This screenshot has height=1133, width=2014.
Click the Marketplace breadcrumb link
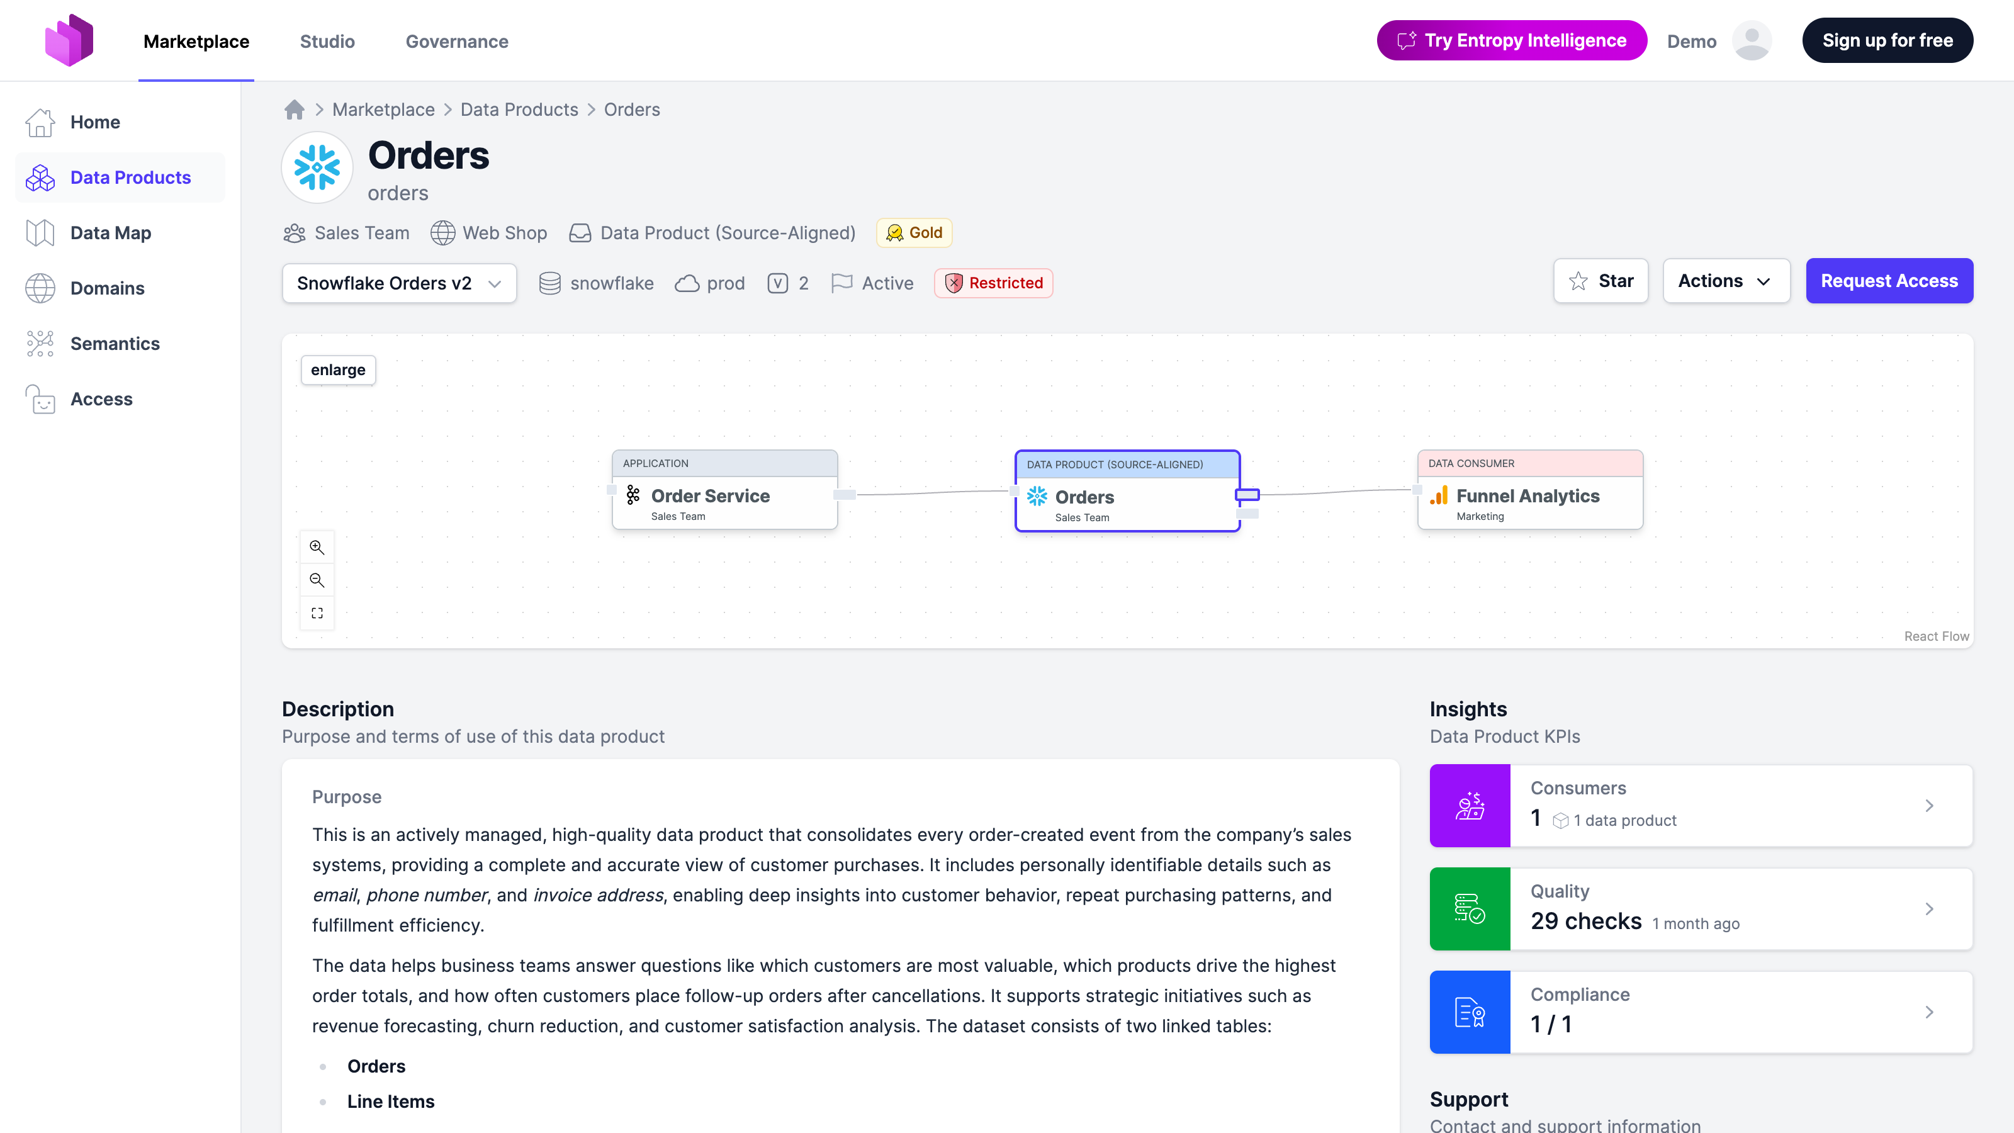[x=383, y=110]
